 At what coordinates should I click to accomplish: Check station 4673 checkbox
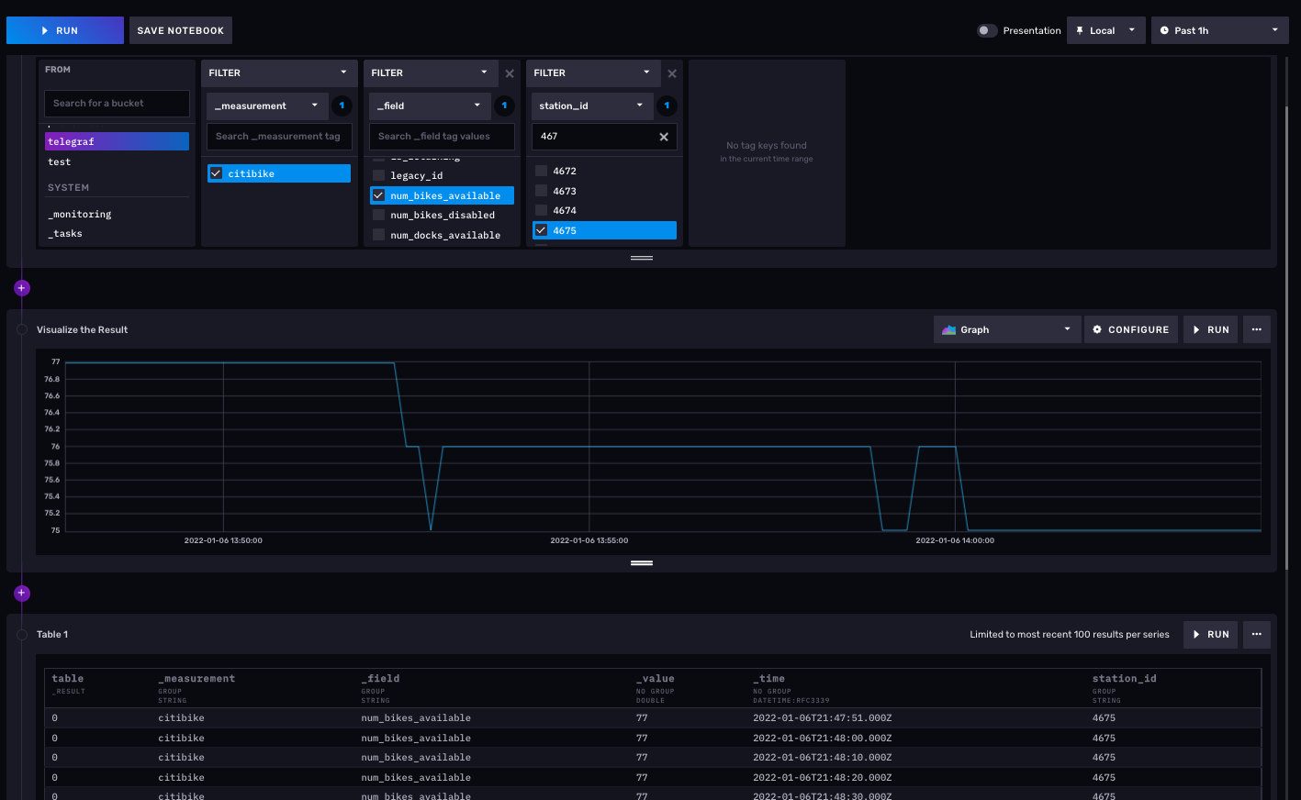click(x=542, y=191)
